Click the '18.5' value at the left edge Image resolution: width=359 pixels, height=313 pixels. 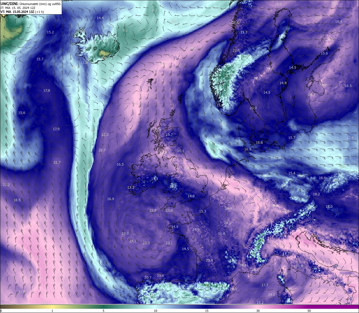tap(17, 200)
